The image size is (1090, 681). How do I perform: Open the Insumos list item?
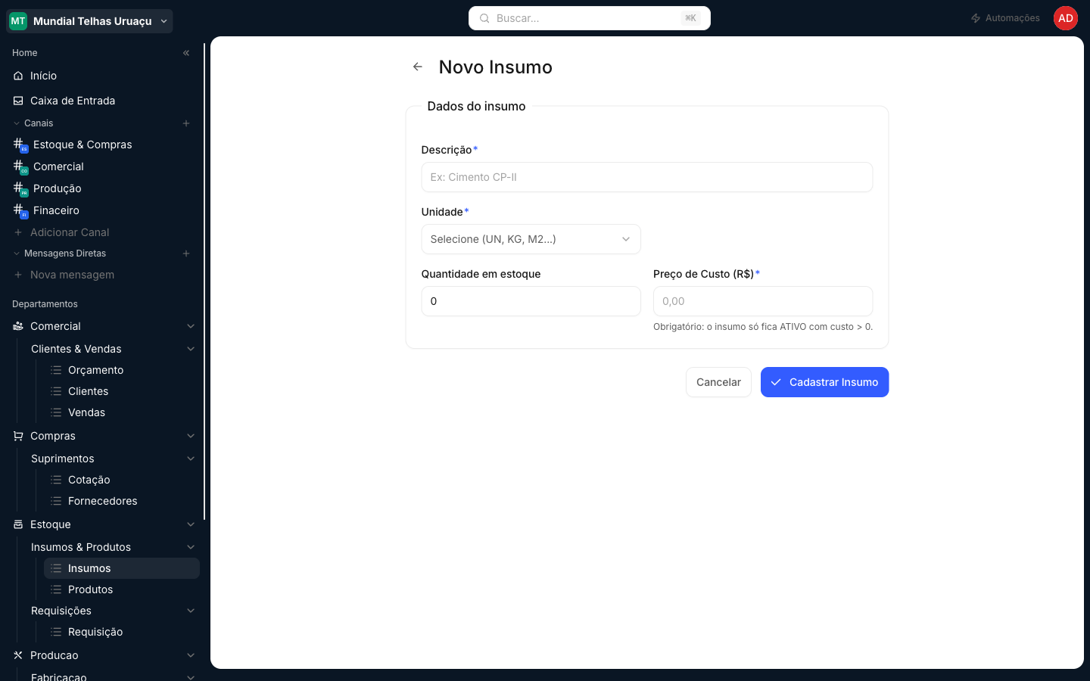click(x=122, y=568)
